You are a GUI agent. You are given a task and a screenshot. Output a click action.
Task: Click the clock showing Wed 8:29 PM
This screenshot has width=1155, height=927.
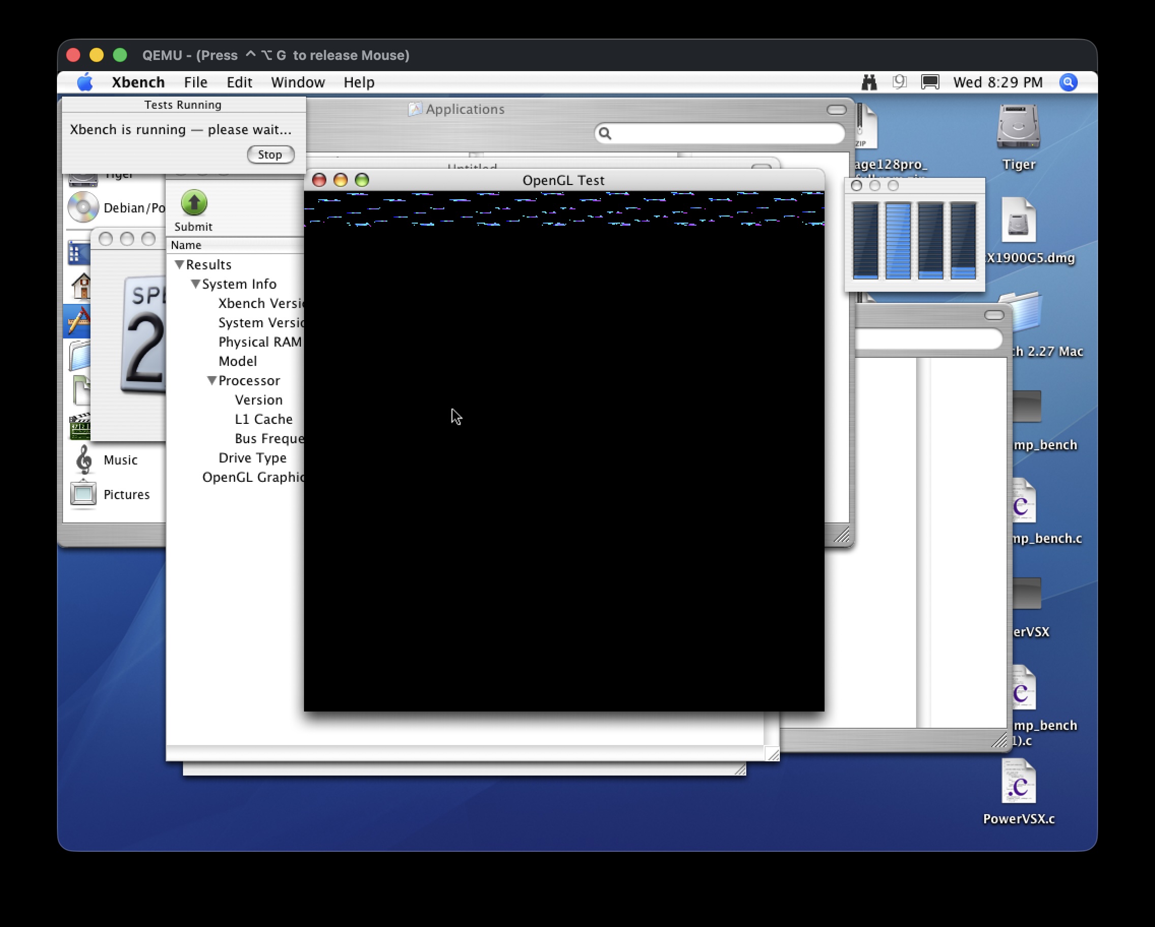tap(997, 82)
